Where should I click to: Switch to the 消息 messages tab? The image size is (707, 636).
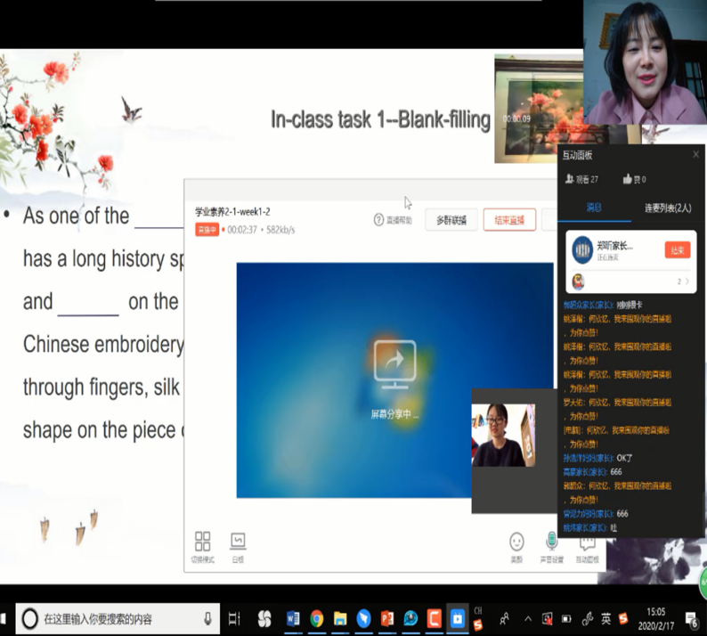pyautogui.click(x=594, y=208)
